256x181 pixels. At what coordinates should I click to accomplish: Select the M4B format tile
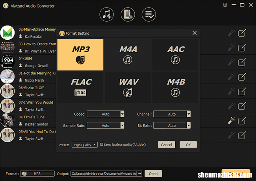pyautogui.click(x=175, y=87)
